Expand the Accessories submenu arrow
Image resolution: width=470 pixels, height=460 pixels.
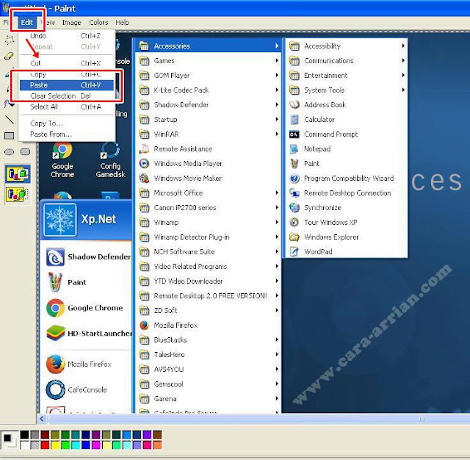click(277, 46)
